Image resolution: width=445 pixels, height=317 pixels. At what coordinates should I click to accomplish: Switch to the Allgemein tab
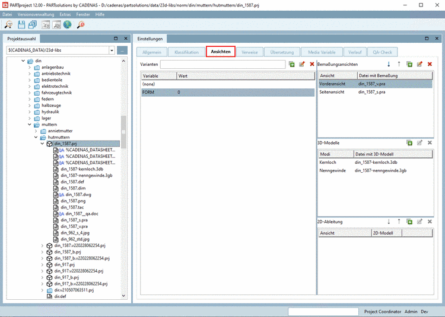coord(152,52)
